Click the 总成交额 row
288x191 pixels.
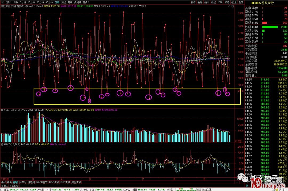pyautogui.click(x=266, y=61)
